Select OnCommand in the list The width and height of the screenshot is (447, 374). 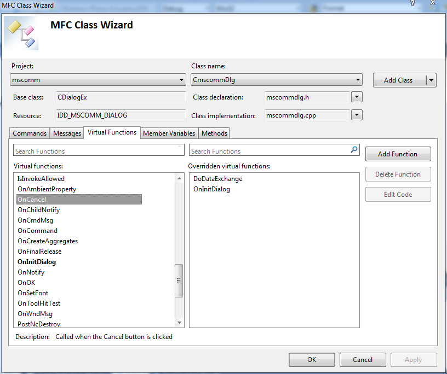[37, 231]
